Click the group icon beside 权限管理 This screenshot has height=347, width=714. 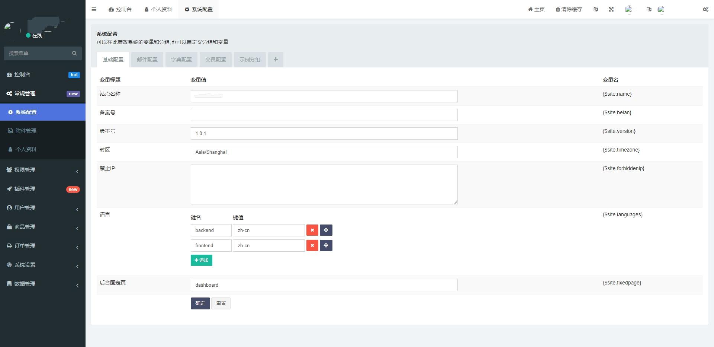point(9,170)
